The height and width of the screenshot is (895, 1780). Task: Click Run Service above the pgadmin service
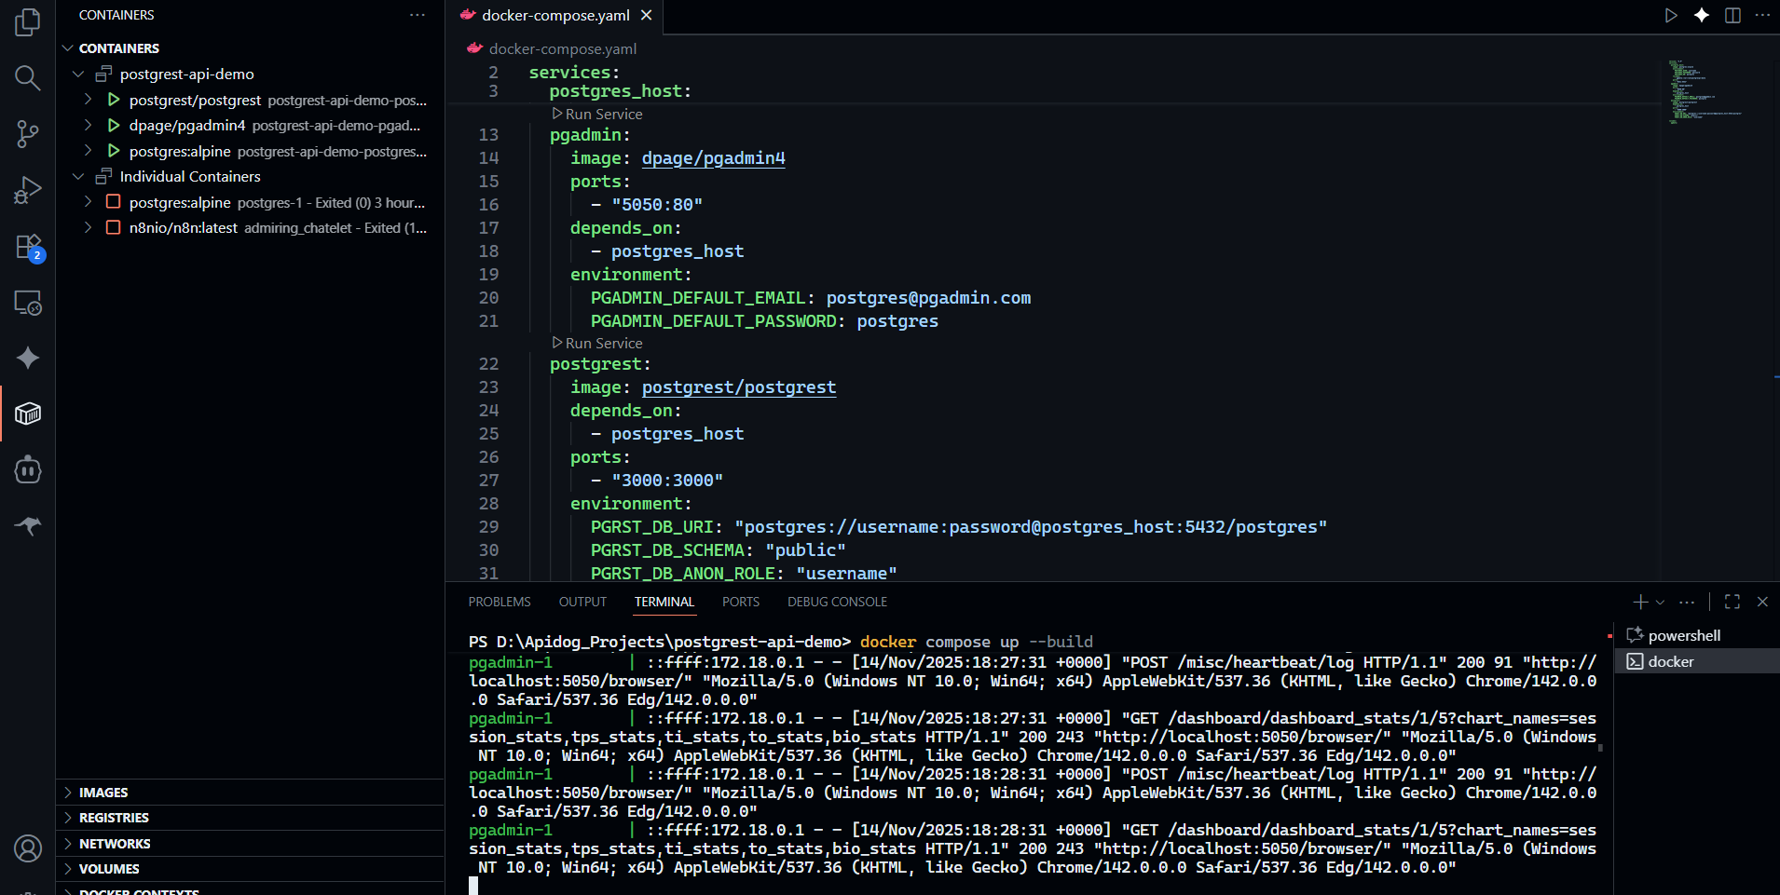(602, 114)
